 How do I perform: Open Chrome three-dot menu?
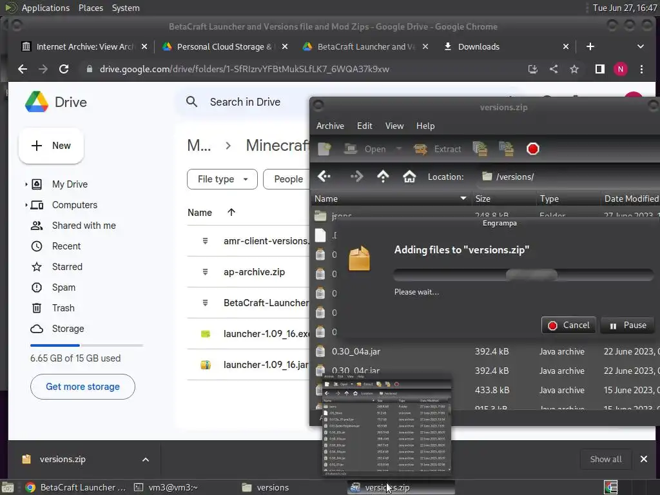pyautogui.click(x=641, y=69)
